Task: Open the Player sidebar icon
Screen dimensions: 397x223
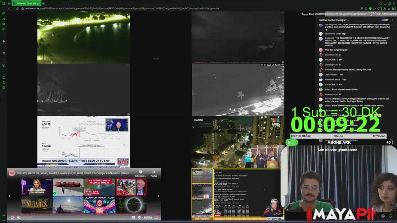Action: pos(4,65)
